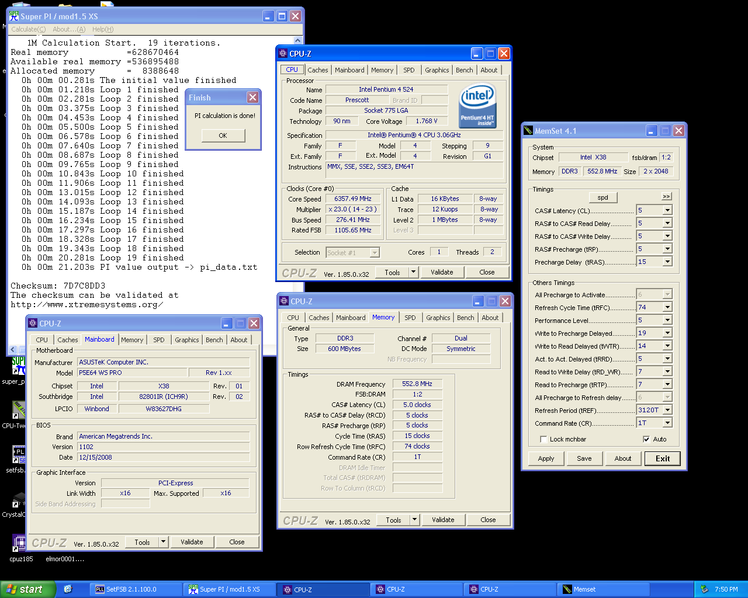Image resolution: width=748 pixels, height=598 pixels.
Task: Toggle the Auto checkbox in MemSet
Action: pos(646,439)
